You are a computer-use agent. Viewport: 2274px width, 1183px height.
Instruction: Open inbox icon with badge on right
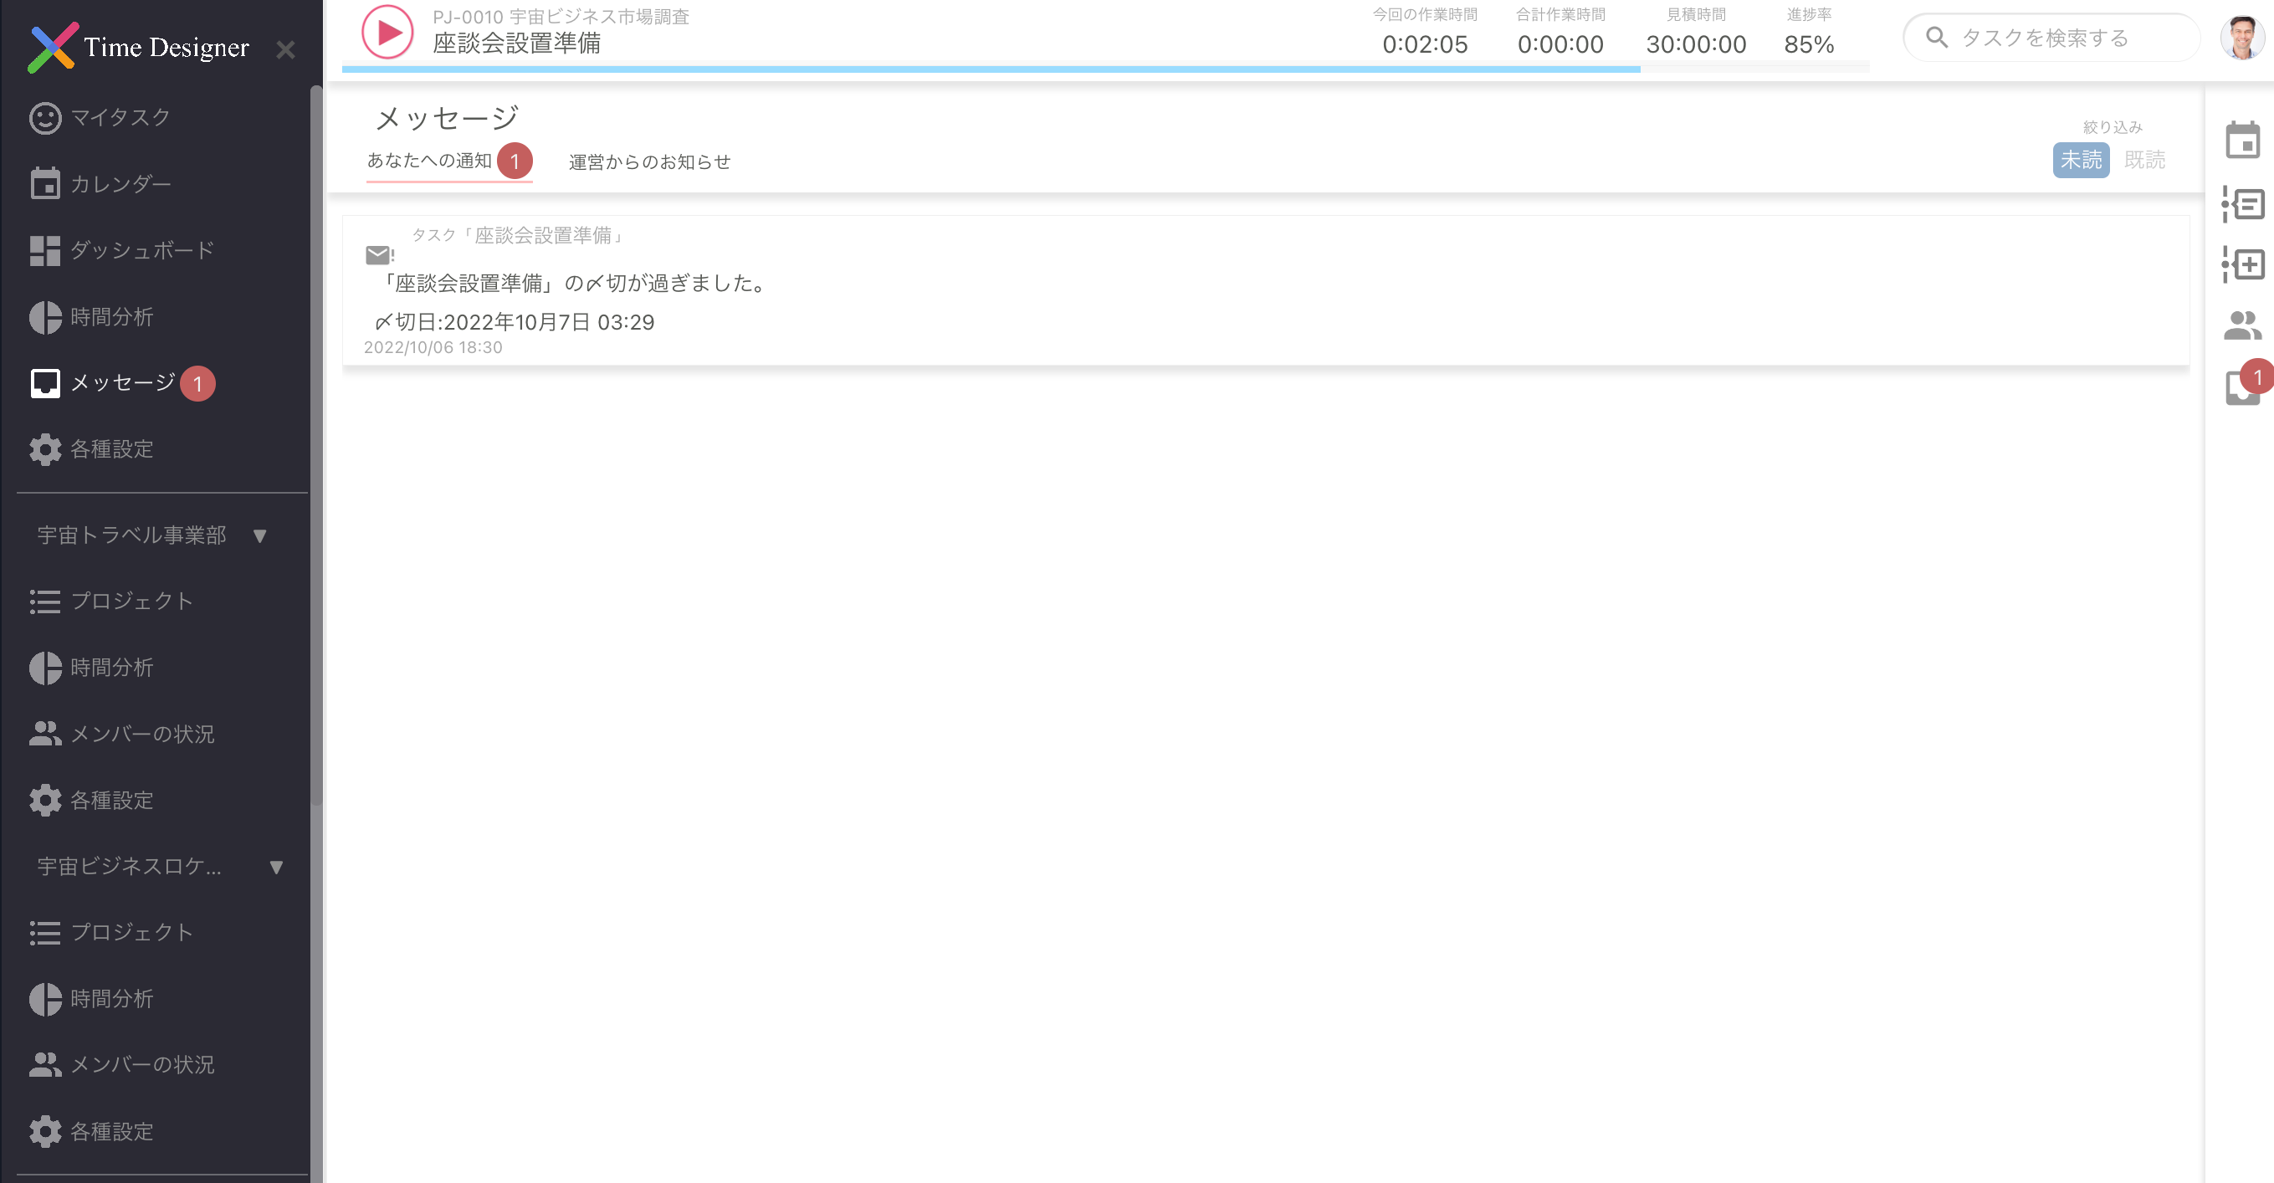2241,387
